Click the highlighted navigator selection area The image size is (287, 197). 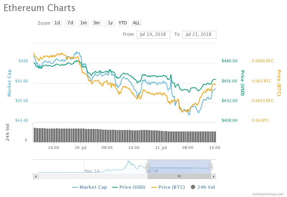[x=179, y=167]
